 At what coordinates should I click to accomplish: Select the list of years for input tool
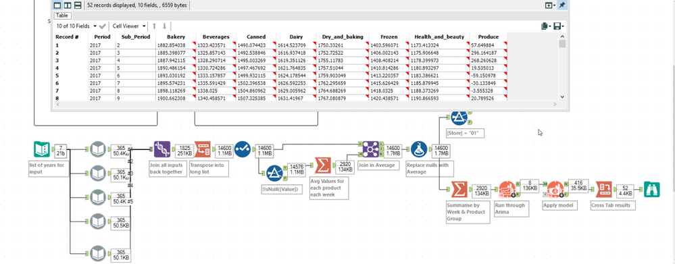coord(42,149)
